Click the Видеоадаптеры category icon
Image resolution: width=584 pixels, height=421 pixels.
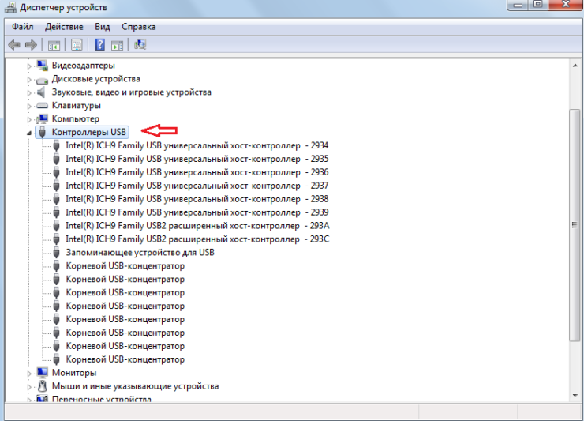pos(42,66)
